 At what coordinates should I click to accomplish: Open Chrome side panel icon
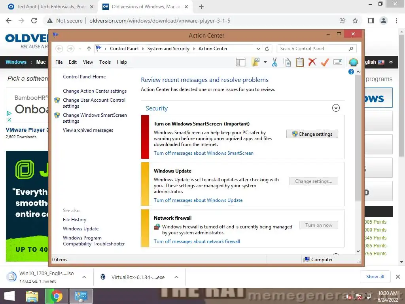(x=371, y=21)
